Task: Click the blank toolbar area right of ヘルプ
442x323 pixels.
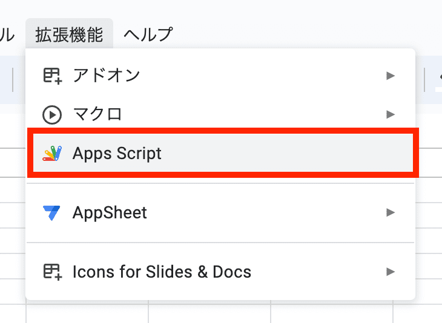Action: click(x=303, y=34)
